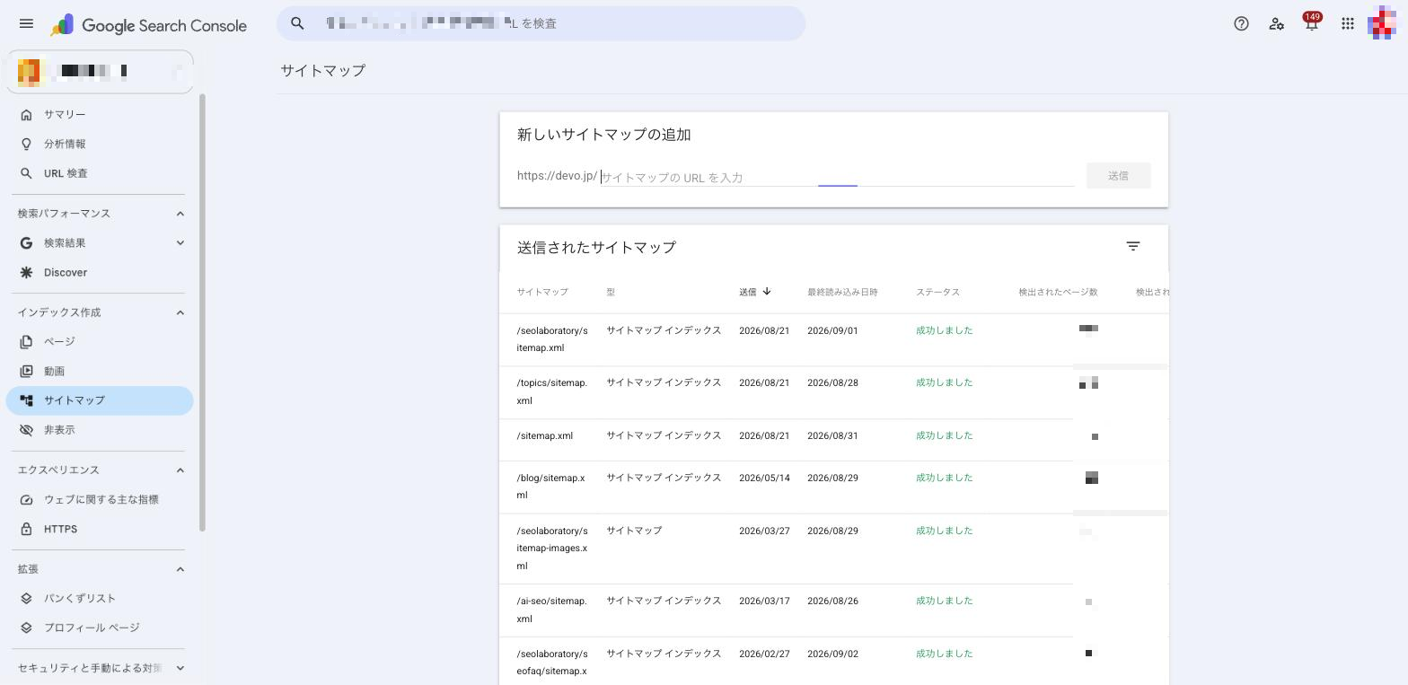This screenshot has width=1408, height=685.
Task: Sort by ステータス column header
Action: pos(937,292)
